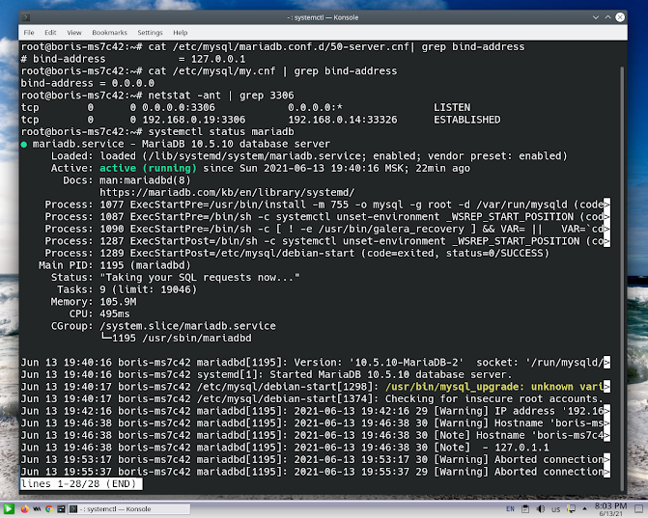Viewport: 648px width, 518px height.
Task: Open the network connections tray icon
Action: (571, 509)
